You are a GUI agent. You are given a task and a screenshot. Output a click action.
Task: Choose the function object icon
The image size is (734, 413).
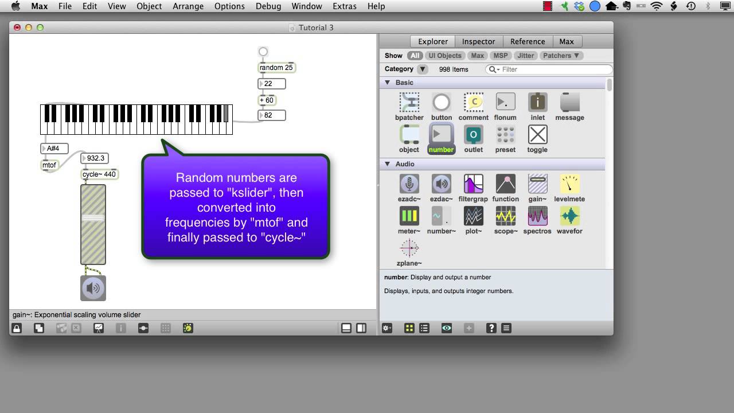[x=505, y=184]
